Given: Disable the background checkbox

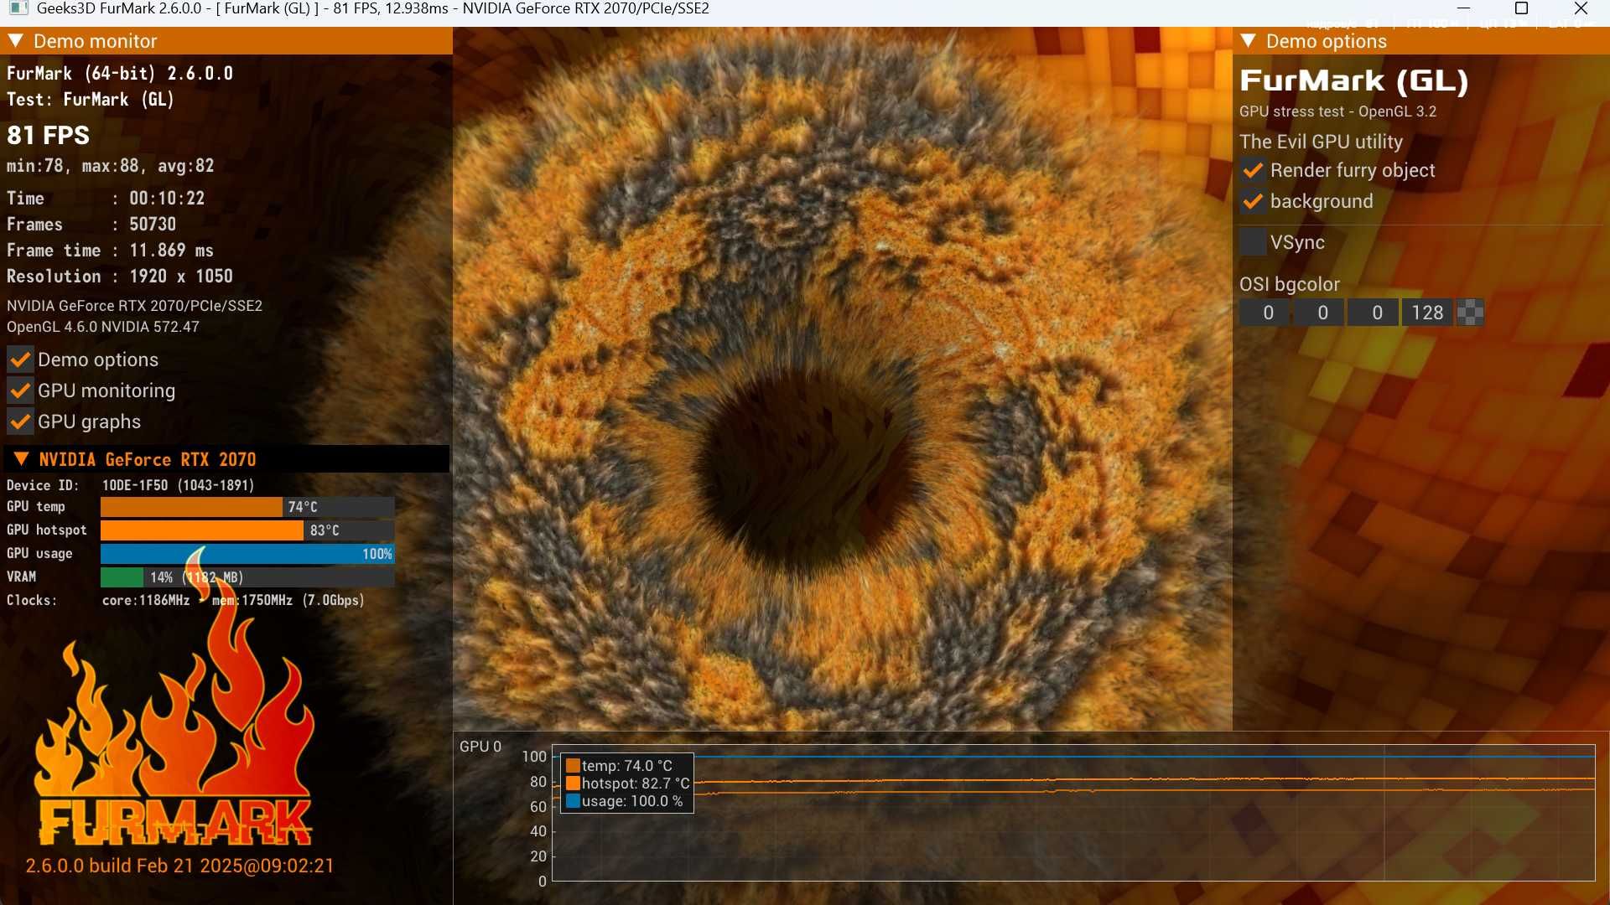Looking at the screenshot, I should (x=1253, y=201).
